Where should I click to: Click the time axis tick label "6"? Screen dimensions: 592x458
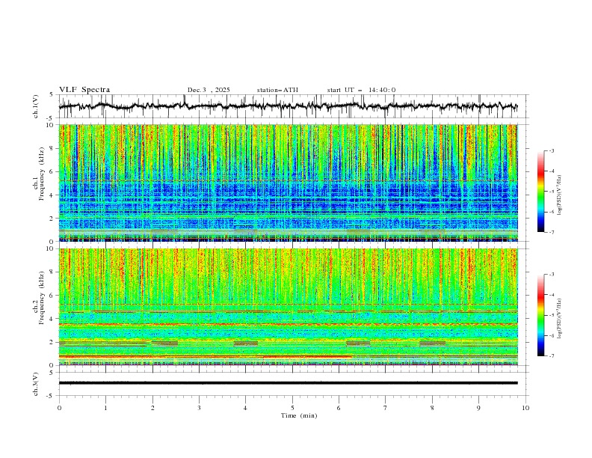339,408
